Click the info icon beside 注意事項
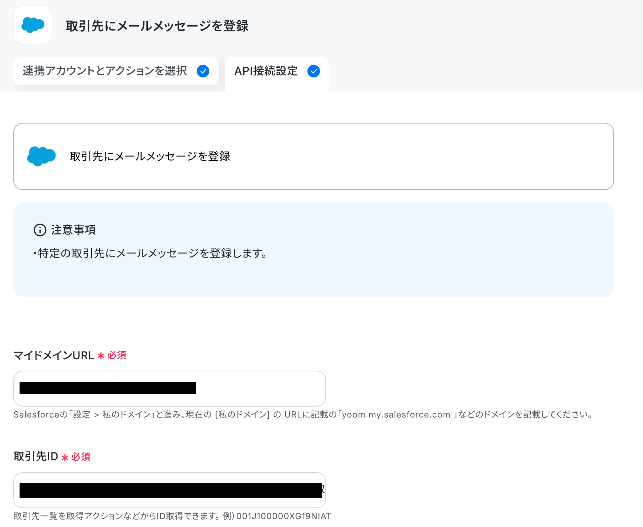 click(40, 230)
